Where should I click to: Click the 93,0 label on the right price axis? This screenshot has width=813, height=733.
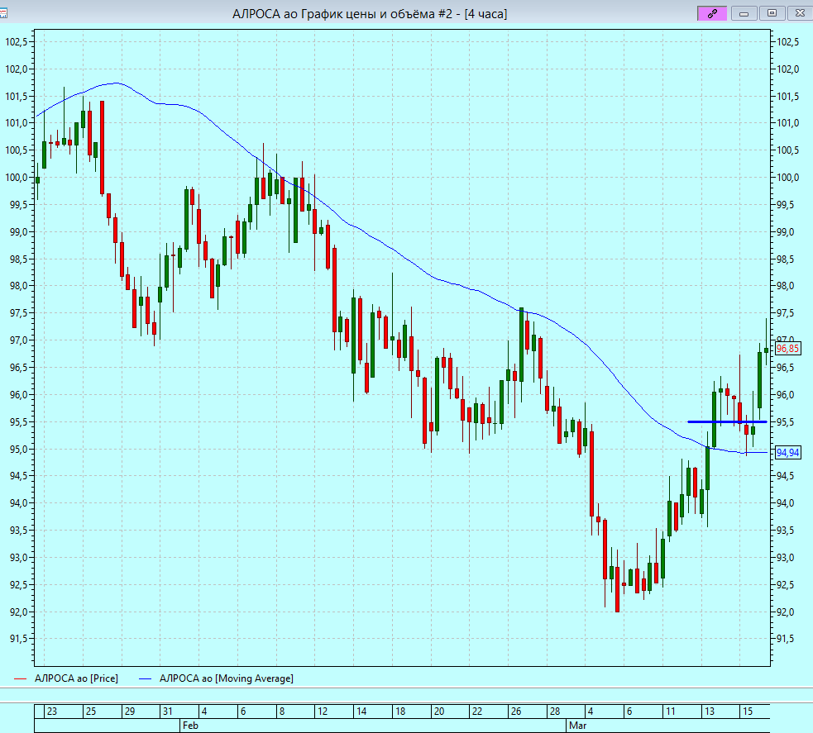[x=786, y=558]
